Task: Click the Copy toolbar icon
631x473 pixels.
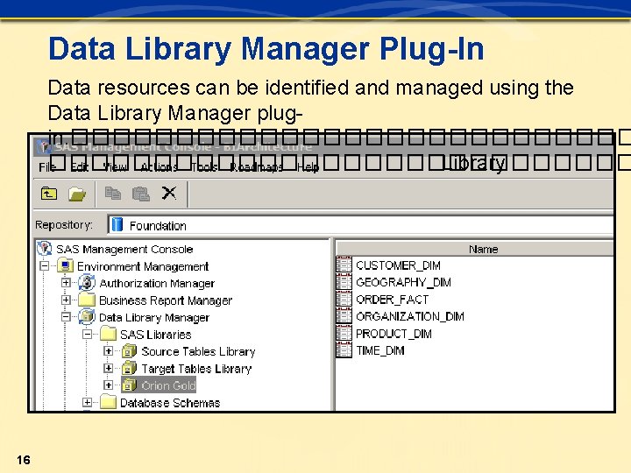Action: click(x=113, y=194)
